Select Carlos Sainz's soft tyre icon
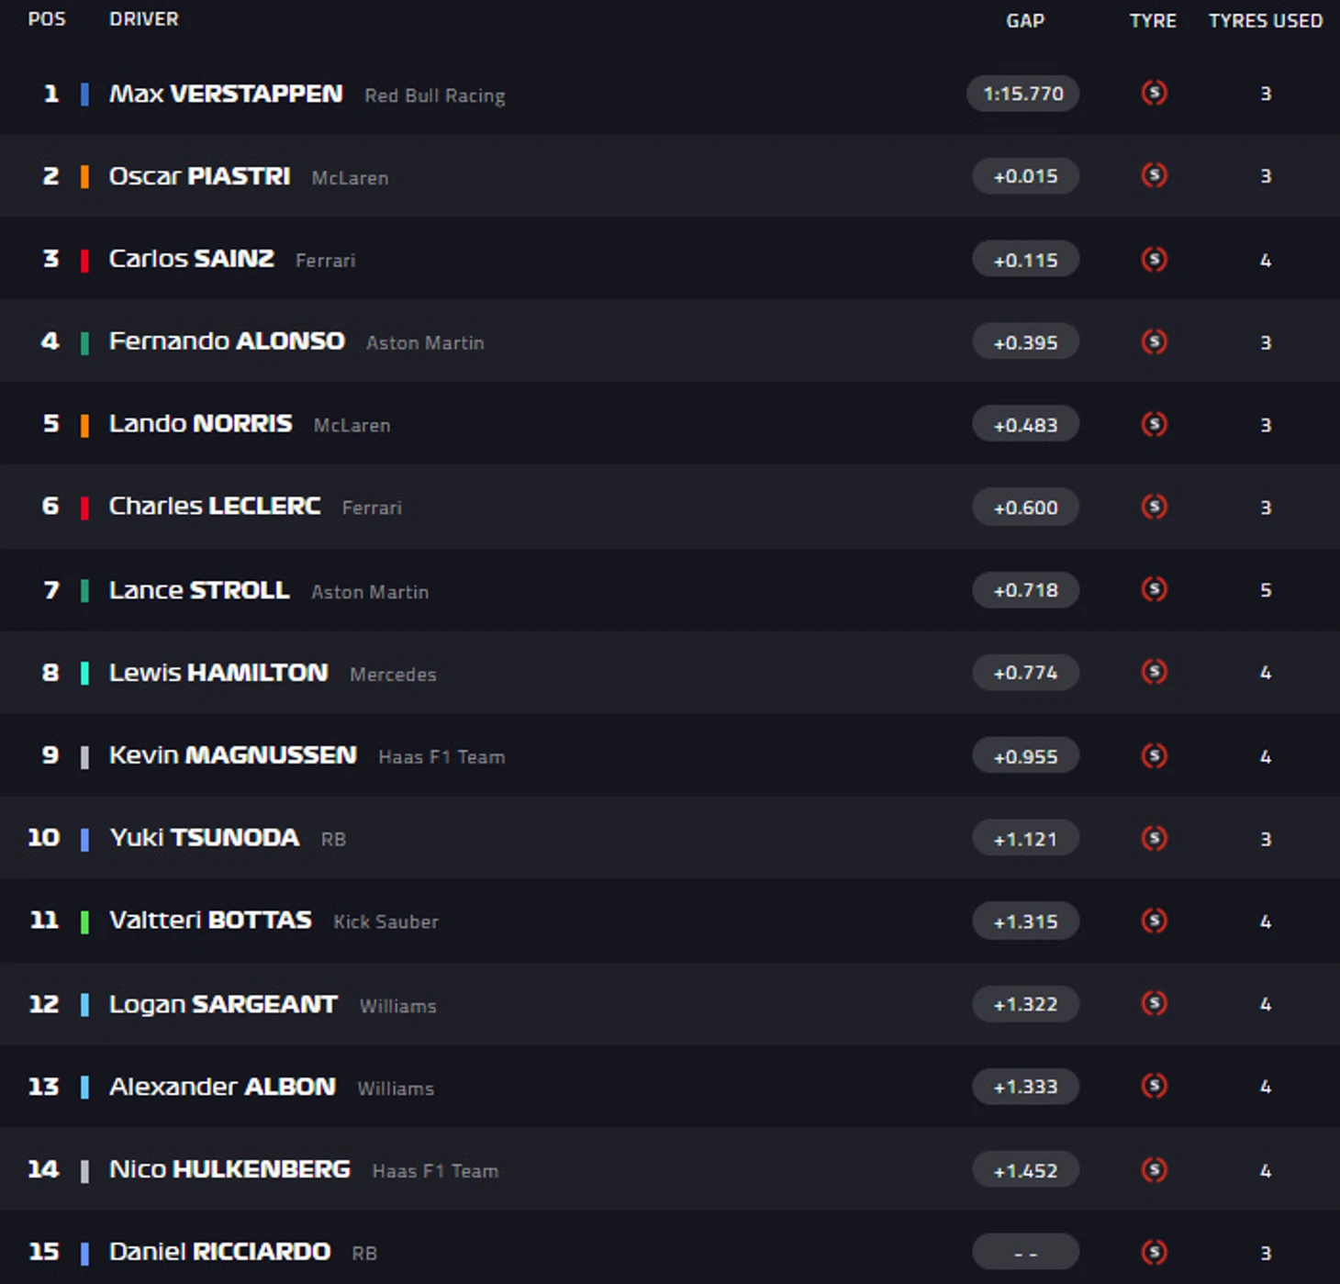Screen dimensions: 1340x1284 1154,260
